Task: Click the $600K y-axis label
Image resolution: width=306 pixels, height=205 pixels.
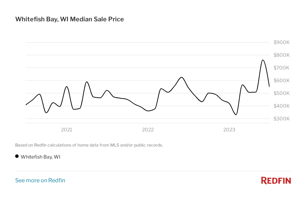Action: [281, 80]
